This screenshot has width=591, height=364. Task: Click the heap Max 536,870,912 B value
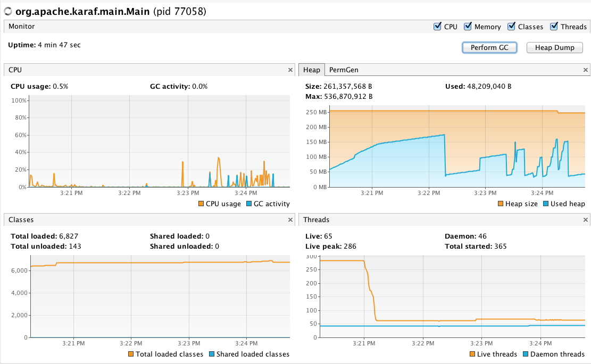tap(348, 96)
